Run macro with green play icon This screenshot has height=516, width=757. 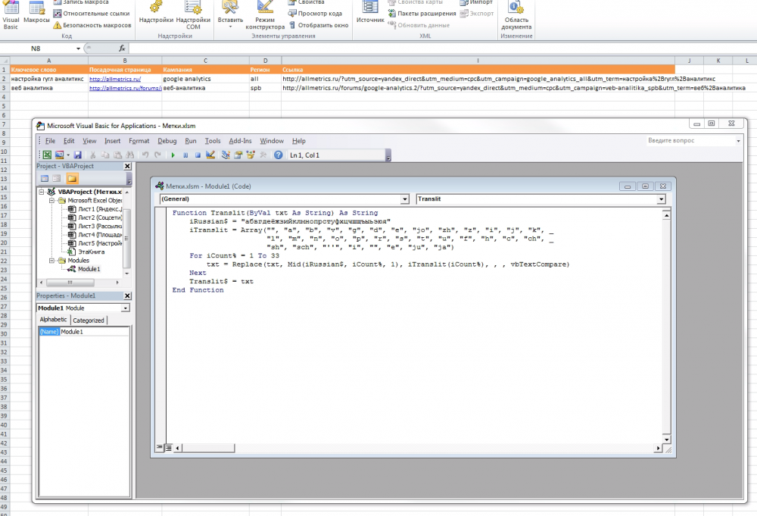tap(173, 155)
